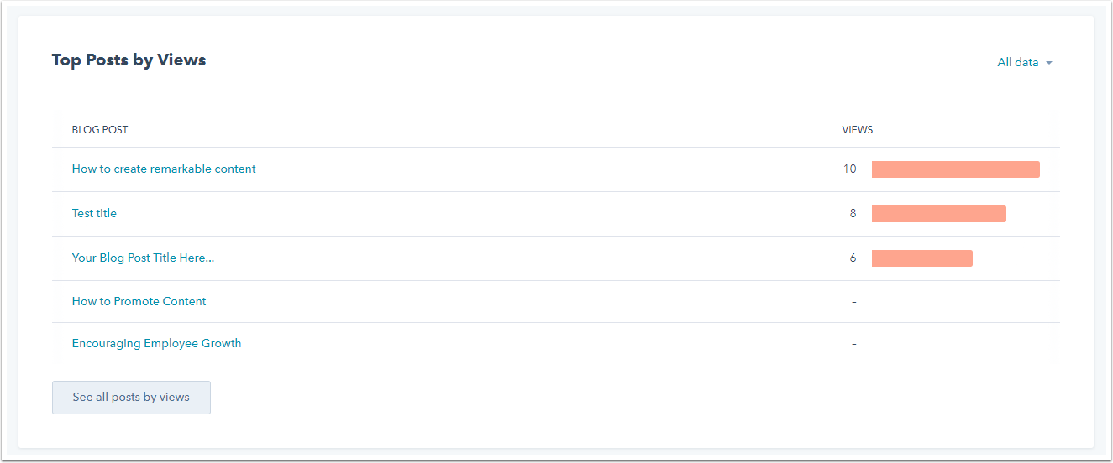Viewport: 1113px width, 463px height.
Task: Click the dash in Encouraging Employee Growth row
Action: pos(854,344)
